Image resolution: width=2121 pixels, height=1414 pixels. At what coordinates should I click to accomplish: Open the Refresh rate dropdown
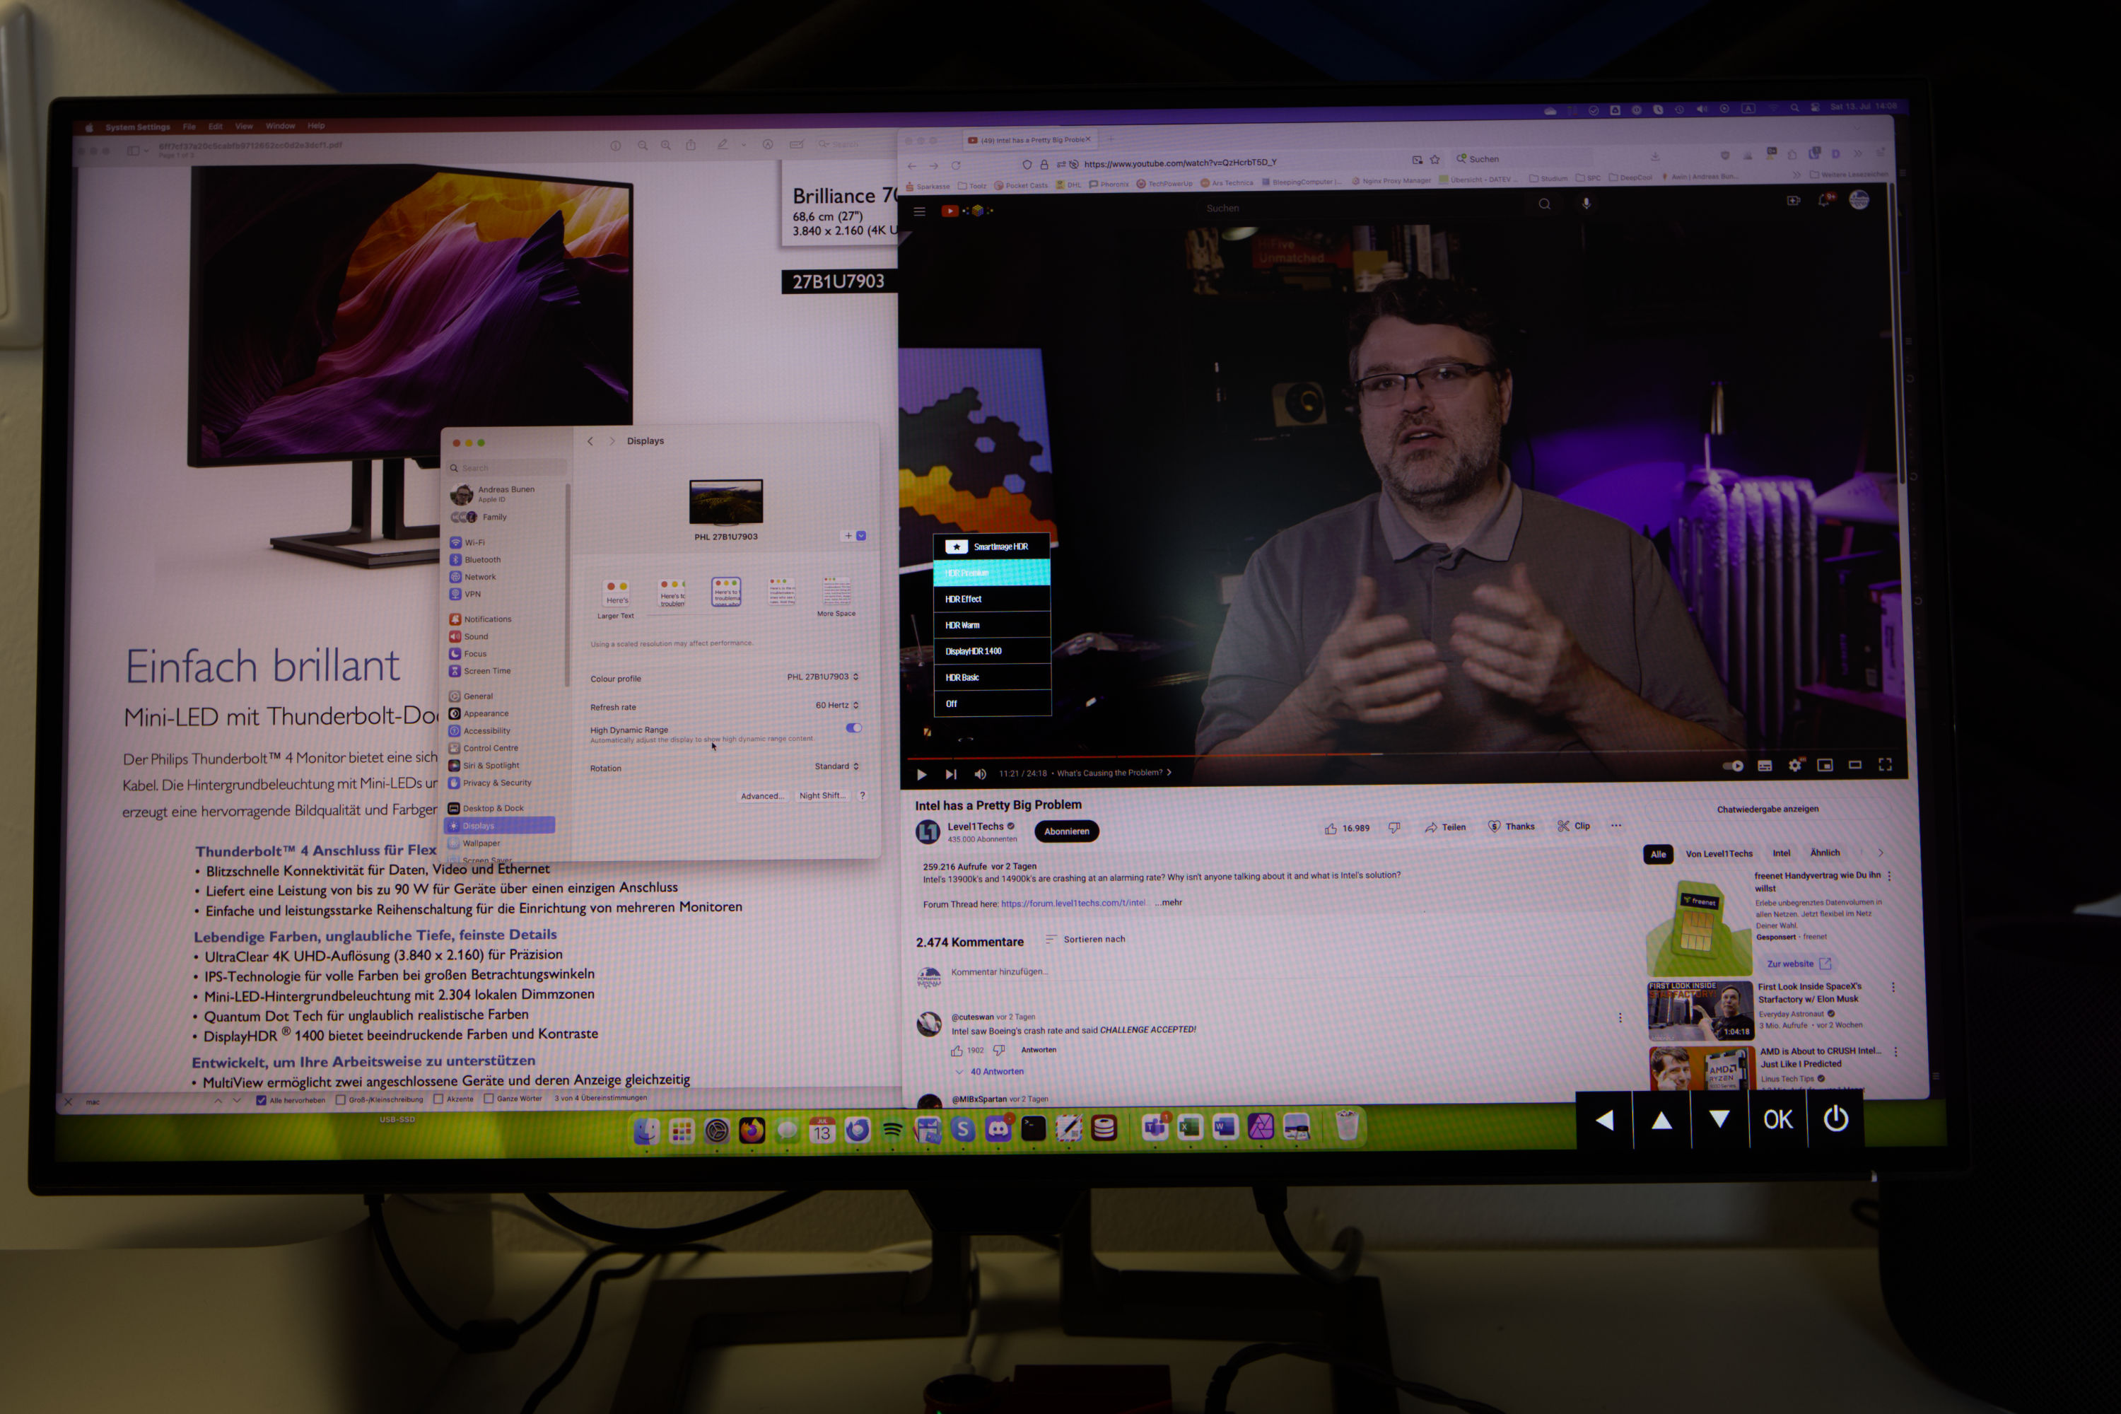point(837,705)
